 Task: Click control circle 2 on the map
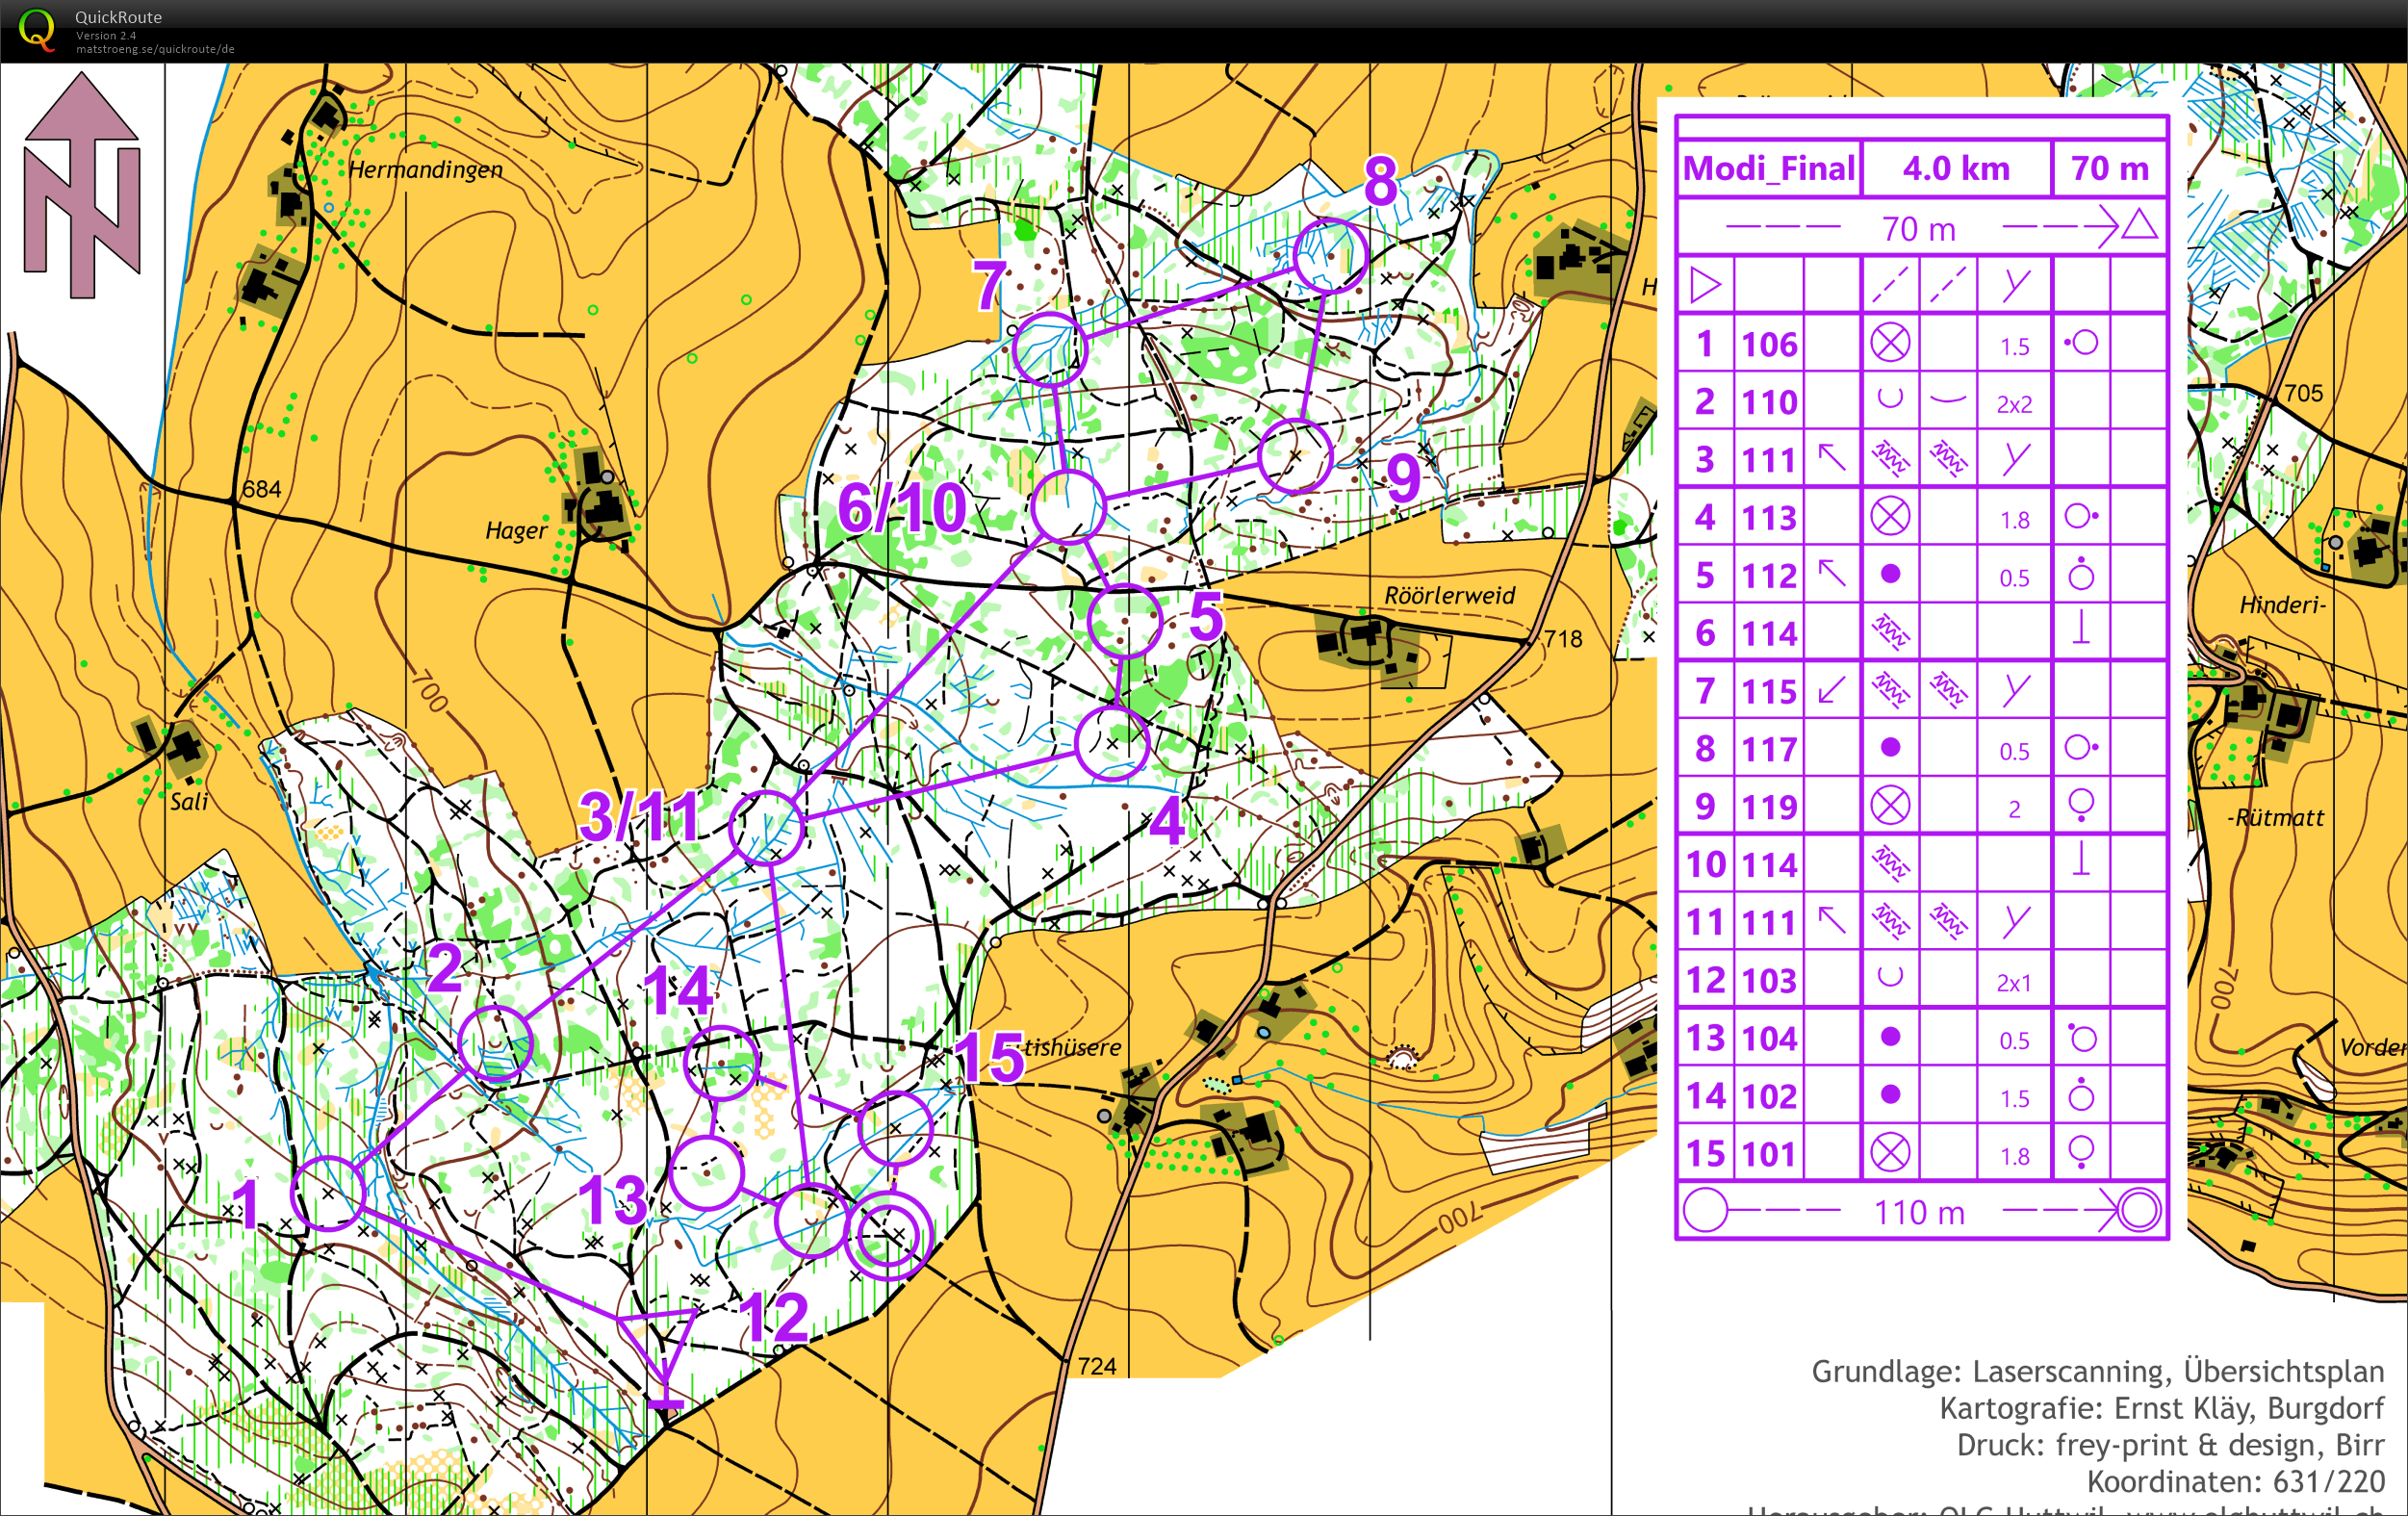click(x=496, y=1044)
